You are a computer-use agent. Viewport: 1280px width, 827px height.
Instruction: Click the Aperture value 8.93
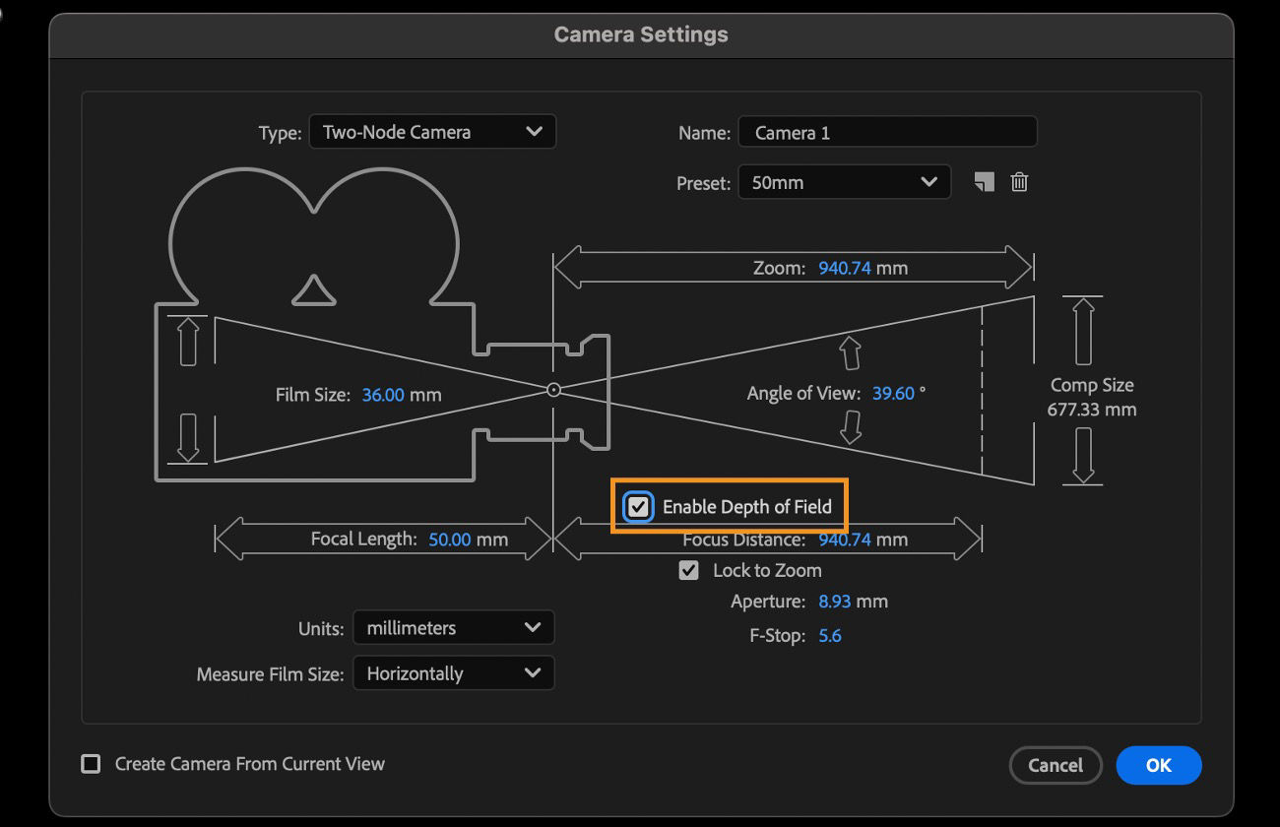[x=835, y=602]
